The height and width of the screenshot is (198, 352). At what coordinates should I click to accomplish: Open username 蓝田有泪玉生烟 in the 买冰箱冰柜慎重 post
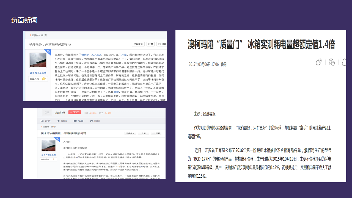49,155
